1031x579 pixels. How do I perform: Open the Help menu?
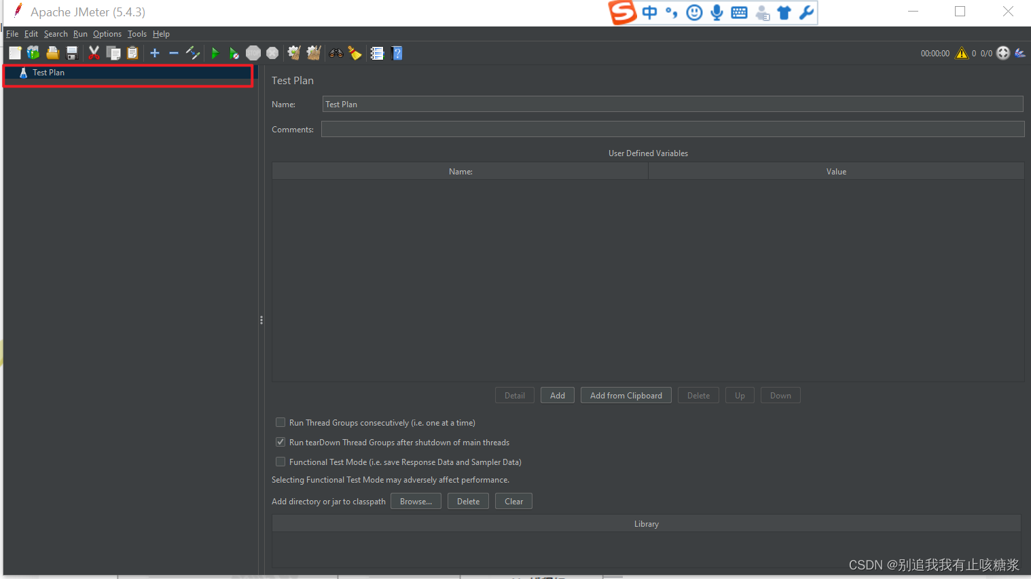pyautogui.click(x=161, y=34)
